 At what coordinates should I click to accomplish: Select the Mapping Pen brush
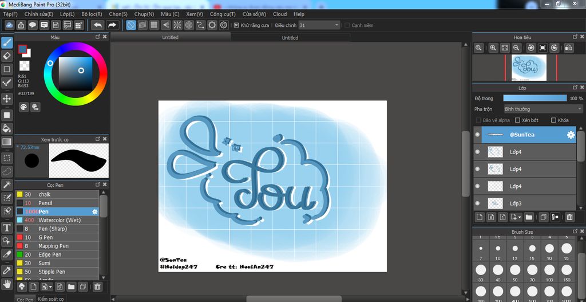(x=57, y=246)
